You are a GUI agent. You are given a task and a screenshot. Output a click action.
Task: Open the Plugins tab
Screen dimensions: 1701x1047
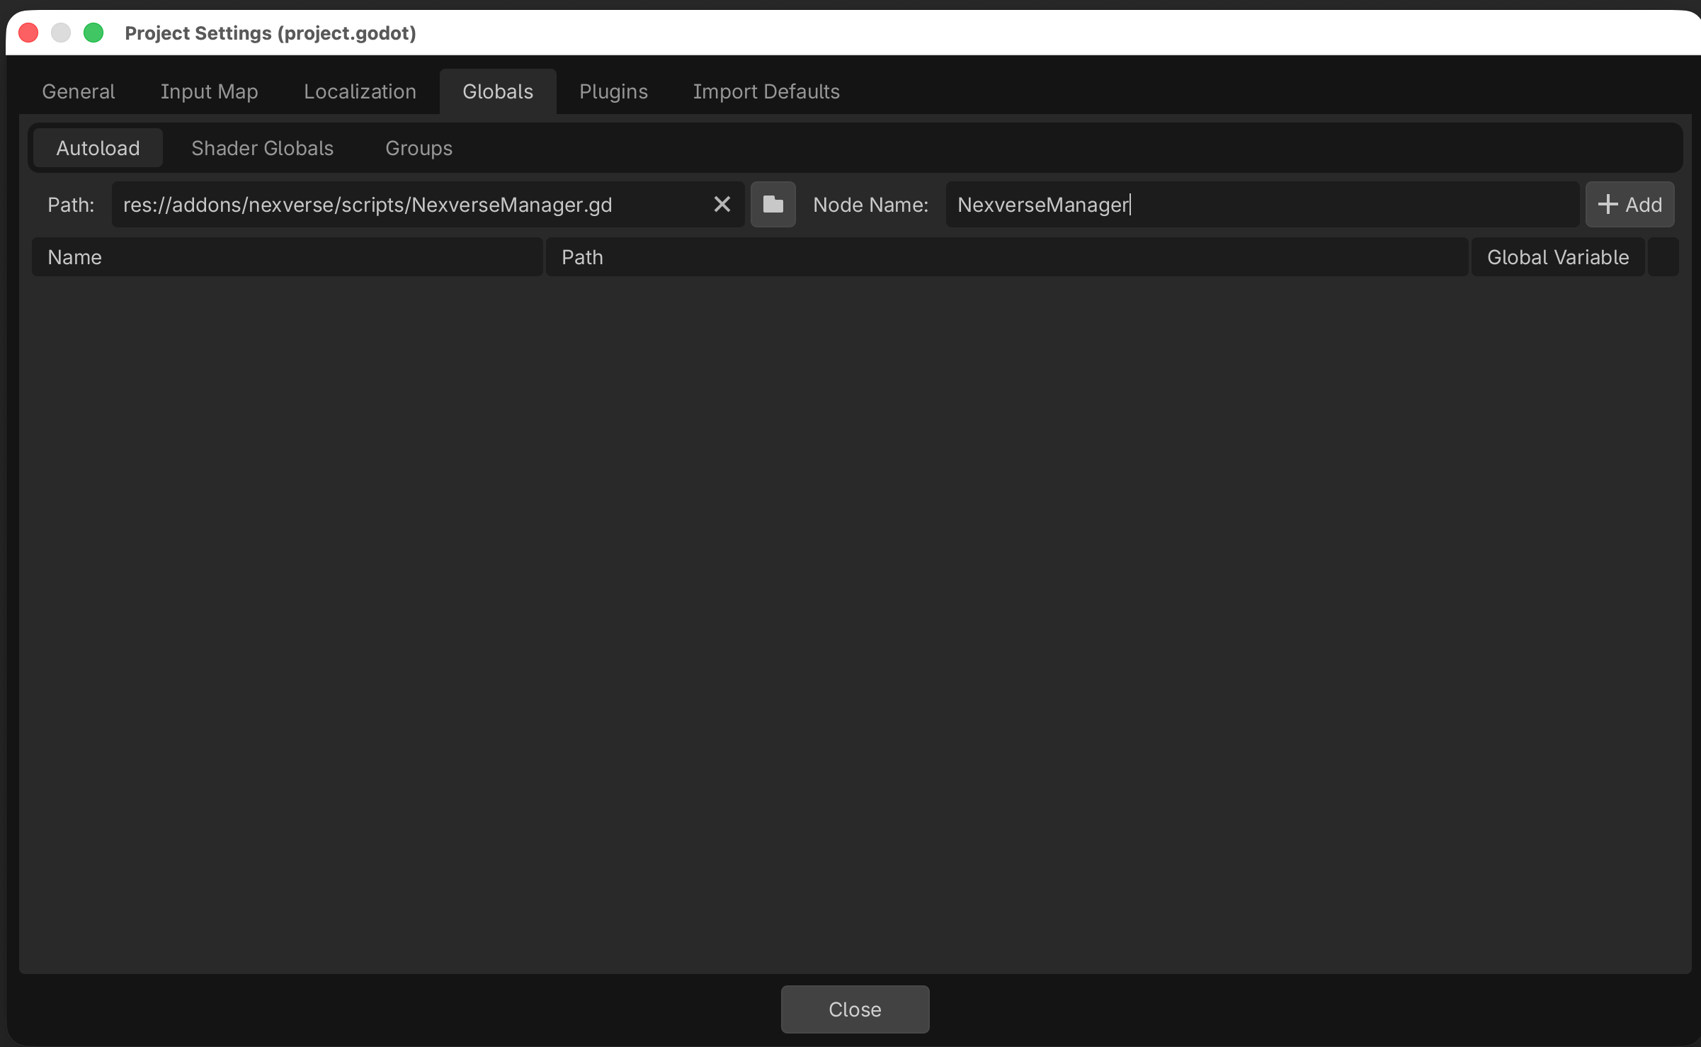(613, 91)
